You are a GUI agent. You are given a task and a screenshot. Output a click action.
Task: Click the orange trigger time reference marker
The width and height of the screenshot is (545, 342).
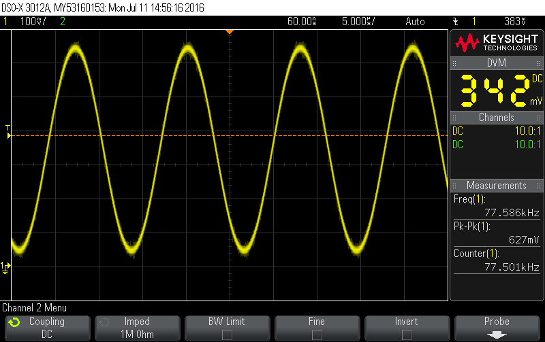click(x=230, y=31)
